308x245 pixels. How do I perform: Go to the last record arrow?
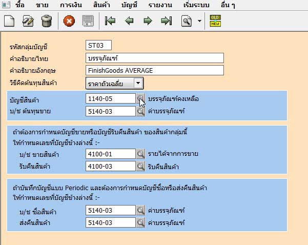pyautogui.click(x=167, y=21)
